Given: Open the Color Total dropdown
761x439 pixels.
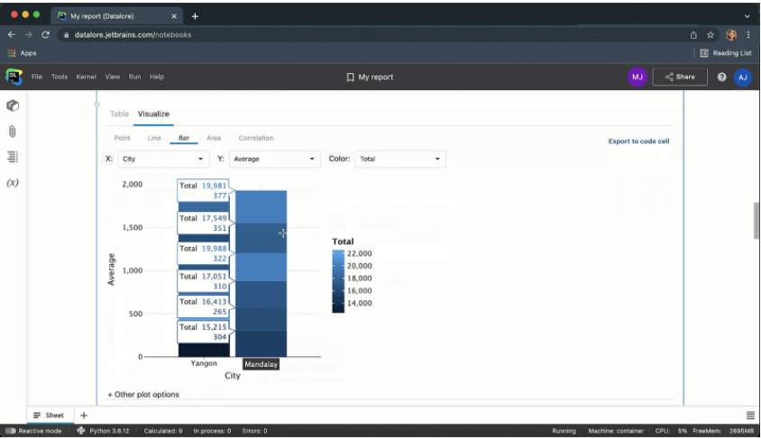Looking at the screenshot, I should click(400, 159).
